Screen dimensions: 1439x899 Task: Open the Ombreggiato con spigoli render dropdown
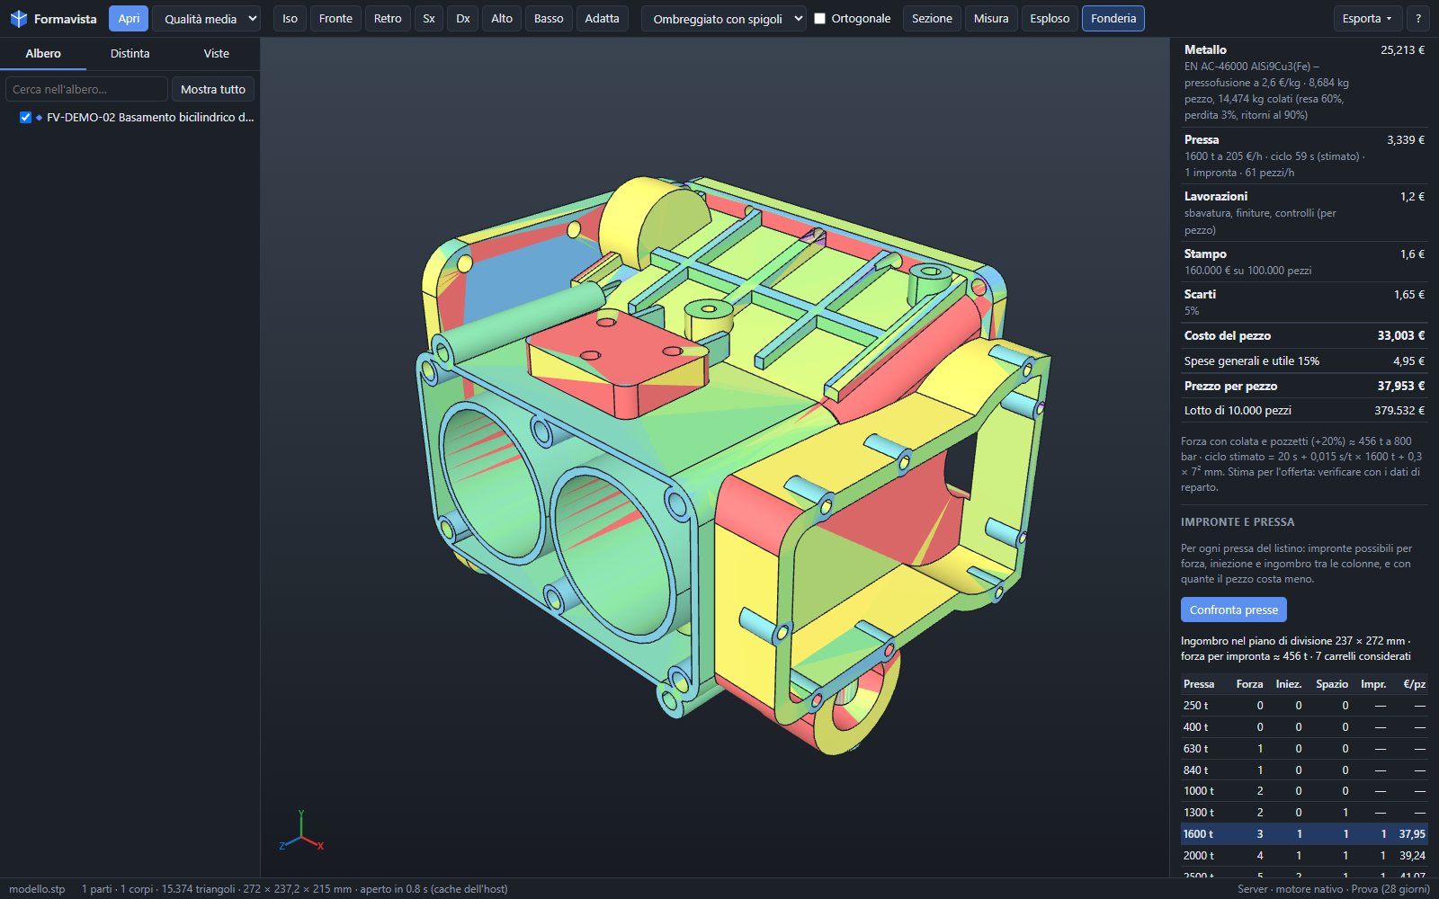click(x=723, y=19)
